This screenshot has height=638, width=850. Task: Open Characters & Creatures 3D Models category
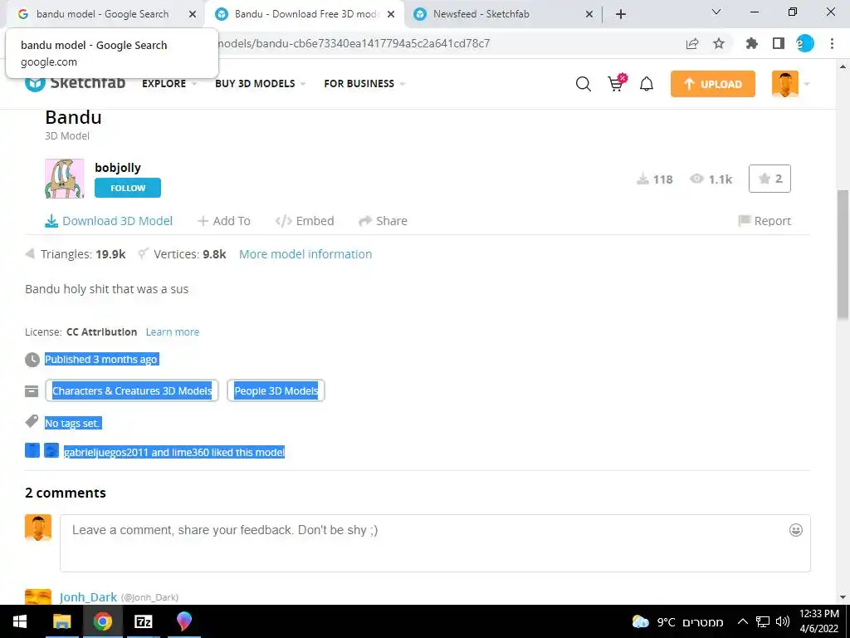[132, 390]
